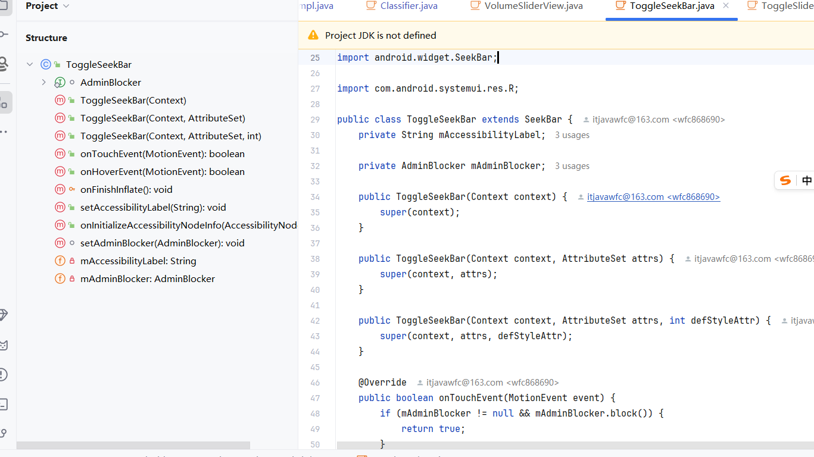Viewport: 814px width, 457px height.
Task: Click the class icon beside ToggleSeekBar root node
Action: pos(46,64)
